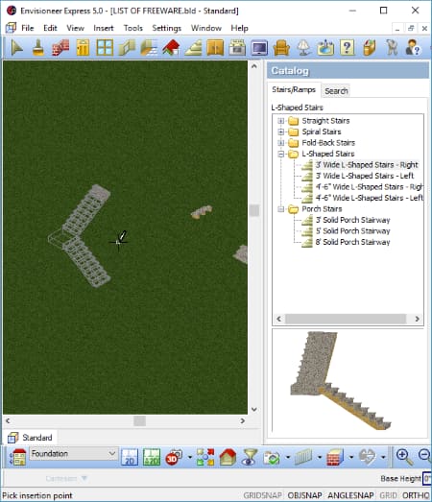This screenshot has width=432, height=502.
Task: Click the monitor electronics tool
Action: tap(259, 48)
